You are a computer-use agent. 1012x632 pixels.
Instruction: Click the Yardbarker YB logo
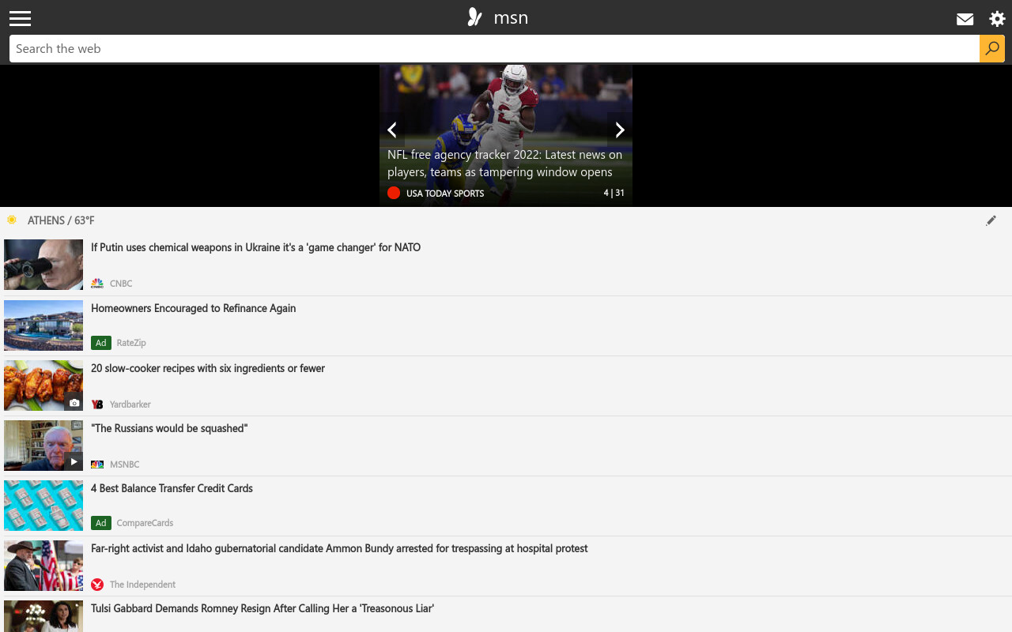coord(97,404)
